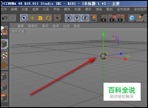Screen dimensions: 148x108
Task: Enable Workplane mode grid icon
Action: 4,65
